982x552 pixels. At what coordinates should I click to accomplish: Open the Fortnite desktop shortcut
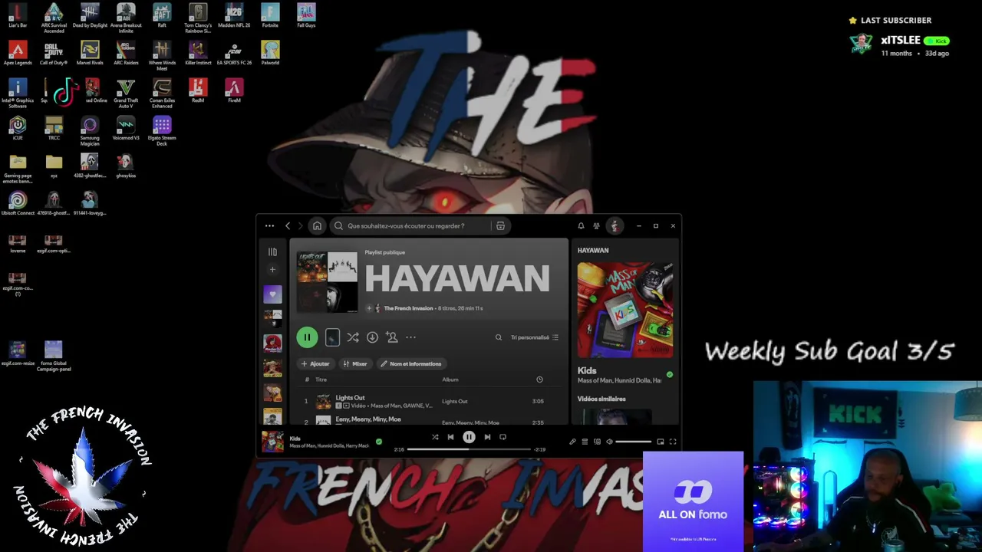click(x=270, y=15)
